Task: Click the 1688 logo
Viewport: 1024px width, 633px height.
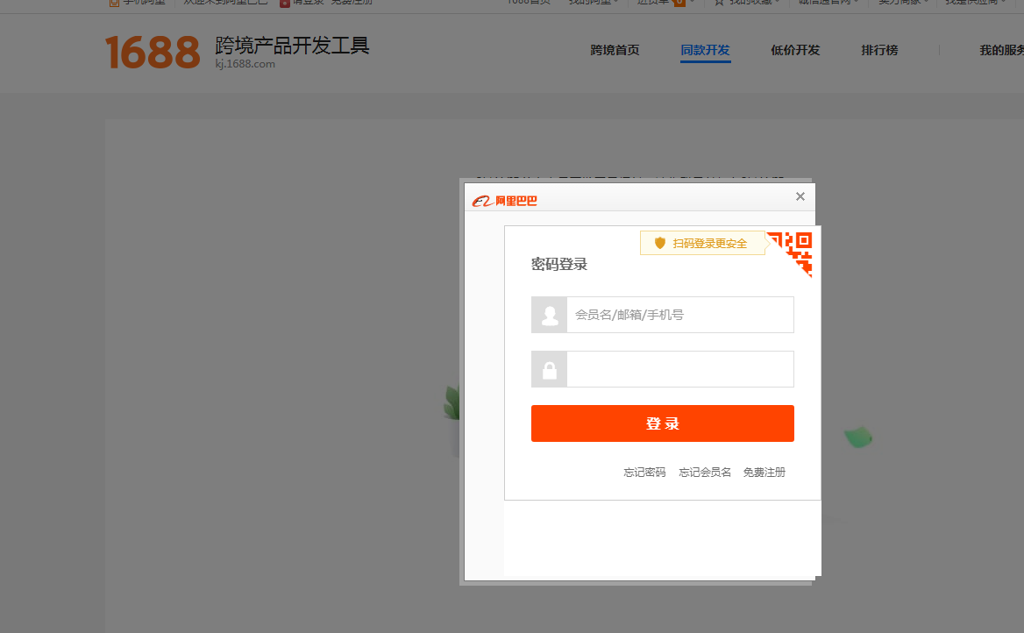Action: tap(153, 53)
